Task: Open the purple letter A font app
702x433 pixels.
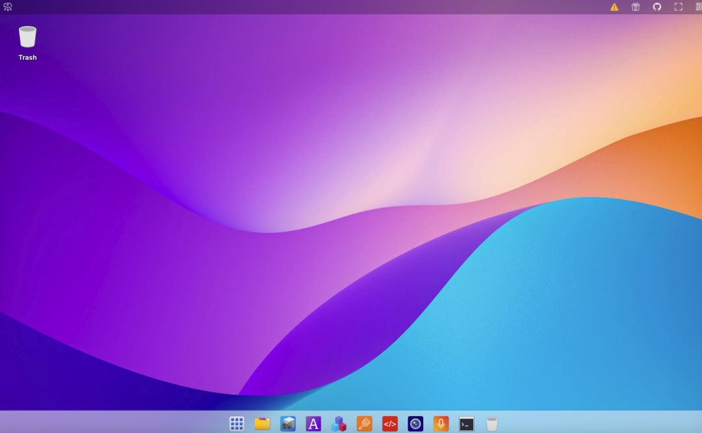Action: (313, 424)
